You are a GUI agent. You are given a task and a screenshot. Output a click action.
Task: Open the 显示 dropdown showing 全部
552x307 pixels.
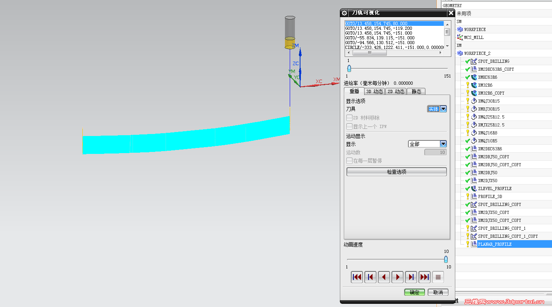[x=443, y=144]
